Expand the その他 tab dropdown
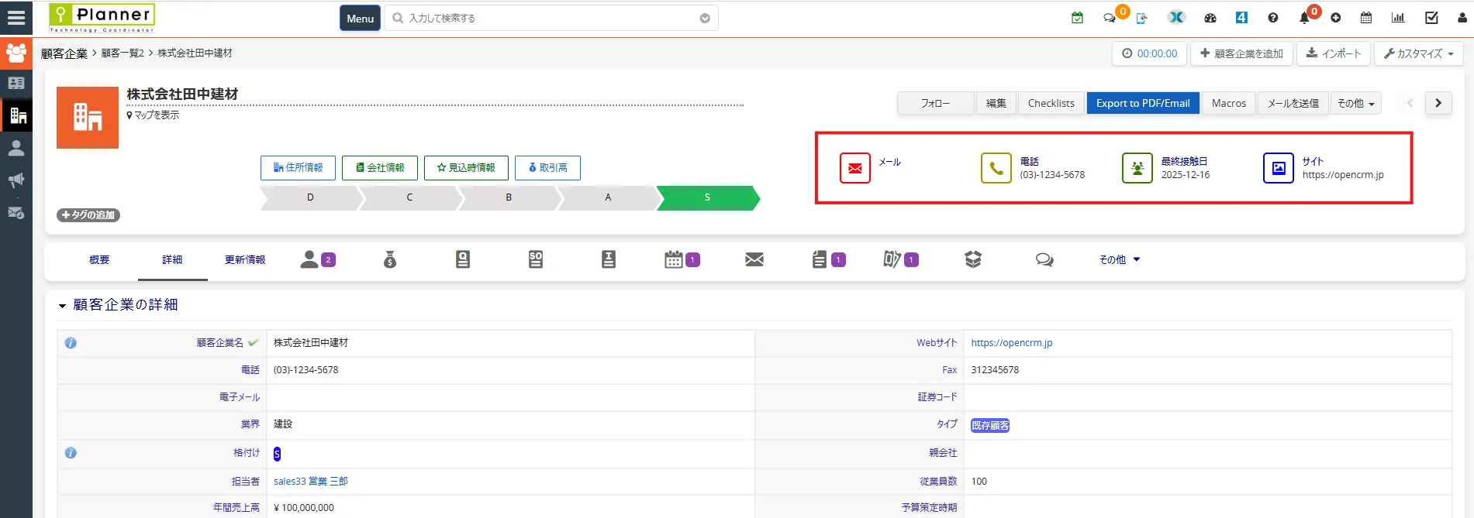 tap(1119, 259)
